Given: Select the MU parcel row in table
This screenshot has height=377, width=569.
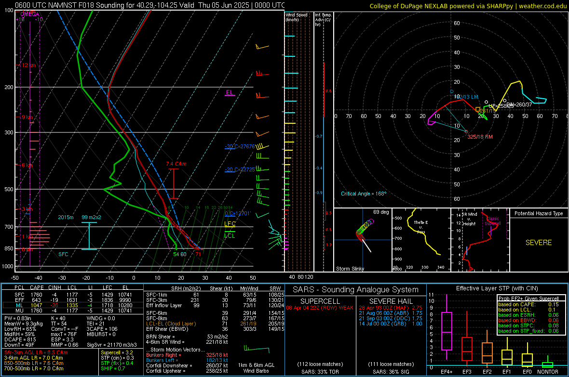Looking at the screenshot, I should (72, 311).
